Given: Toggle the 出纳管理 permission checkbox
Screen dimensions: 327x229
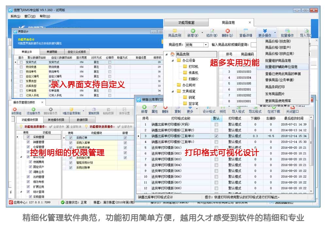Looking at the screenshot, I should [28, 177].
